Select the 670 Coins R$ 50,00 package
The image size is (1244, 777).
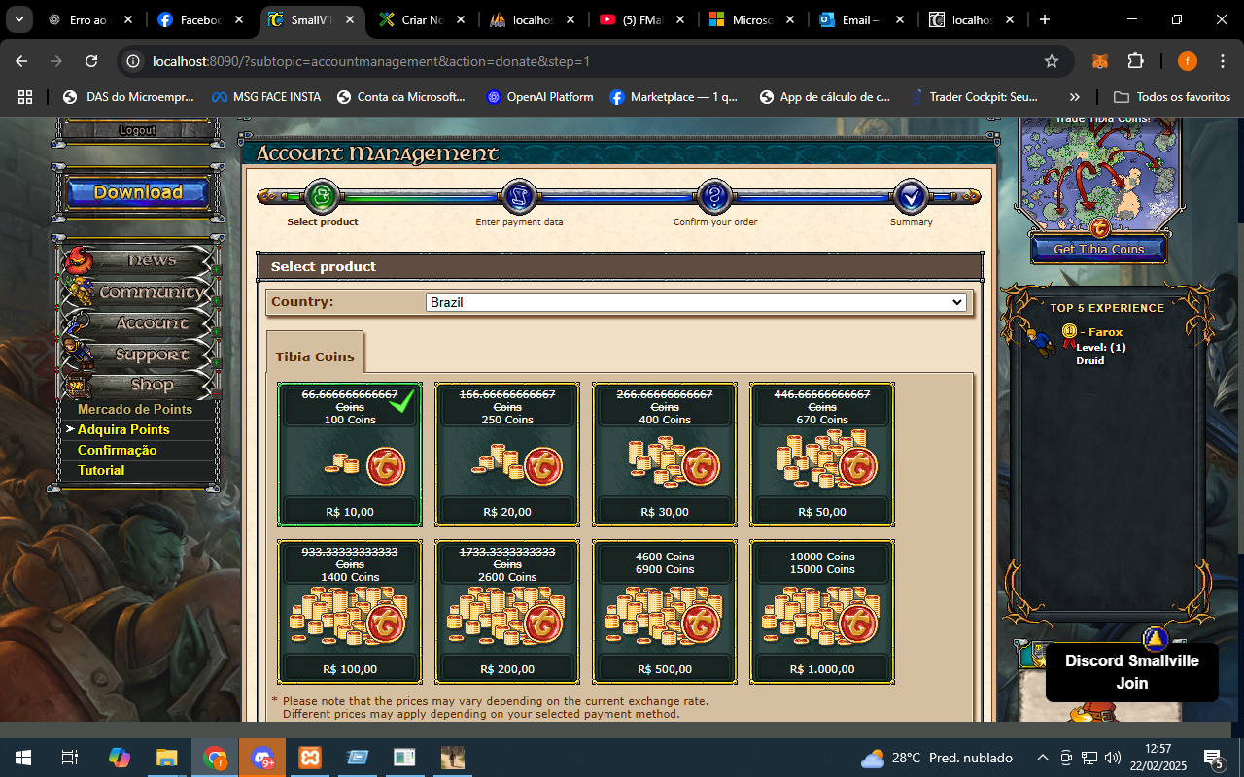822,455
